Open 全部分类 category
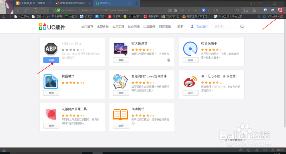This screenshot has height=154, width=286. click(103, 27)
